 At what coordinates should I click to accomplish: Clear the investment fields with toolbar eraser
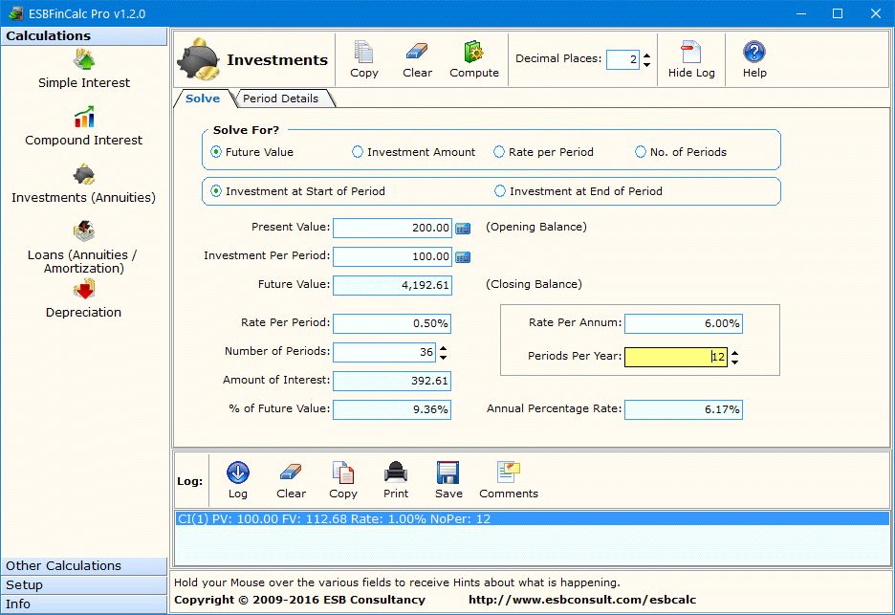(x=417, y=59)
